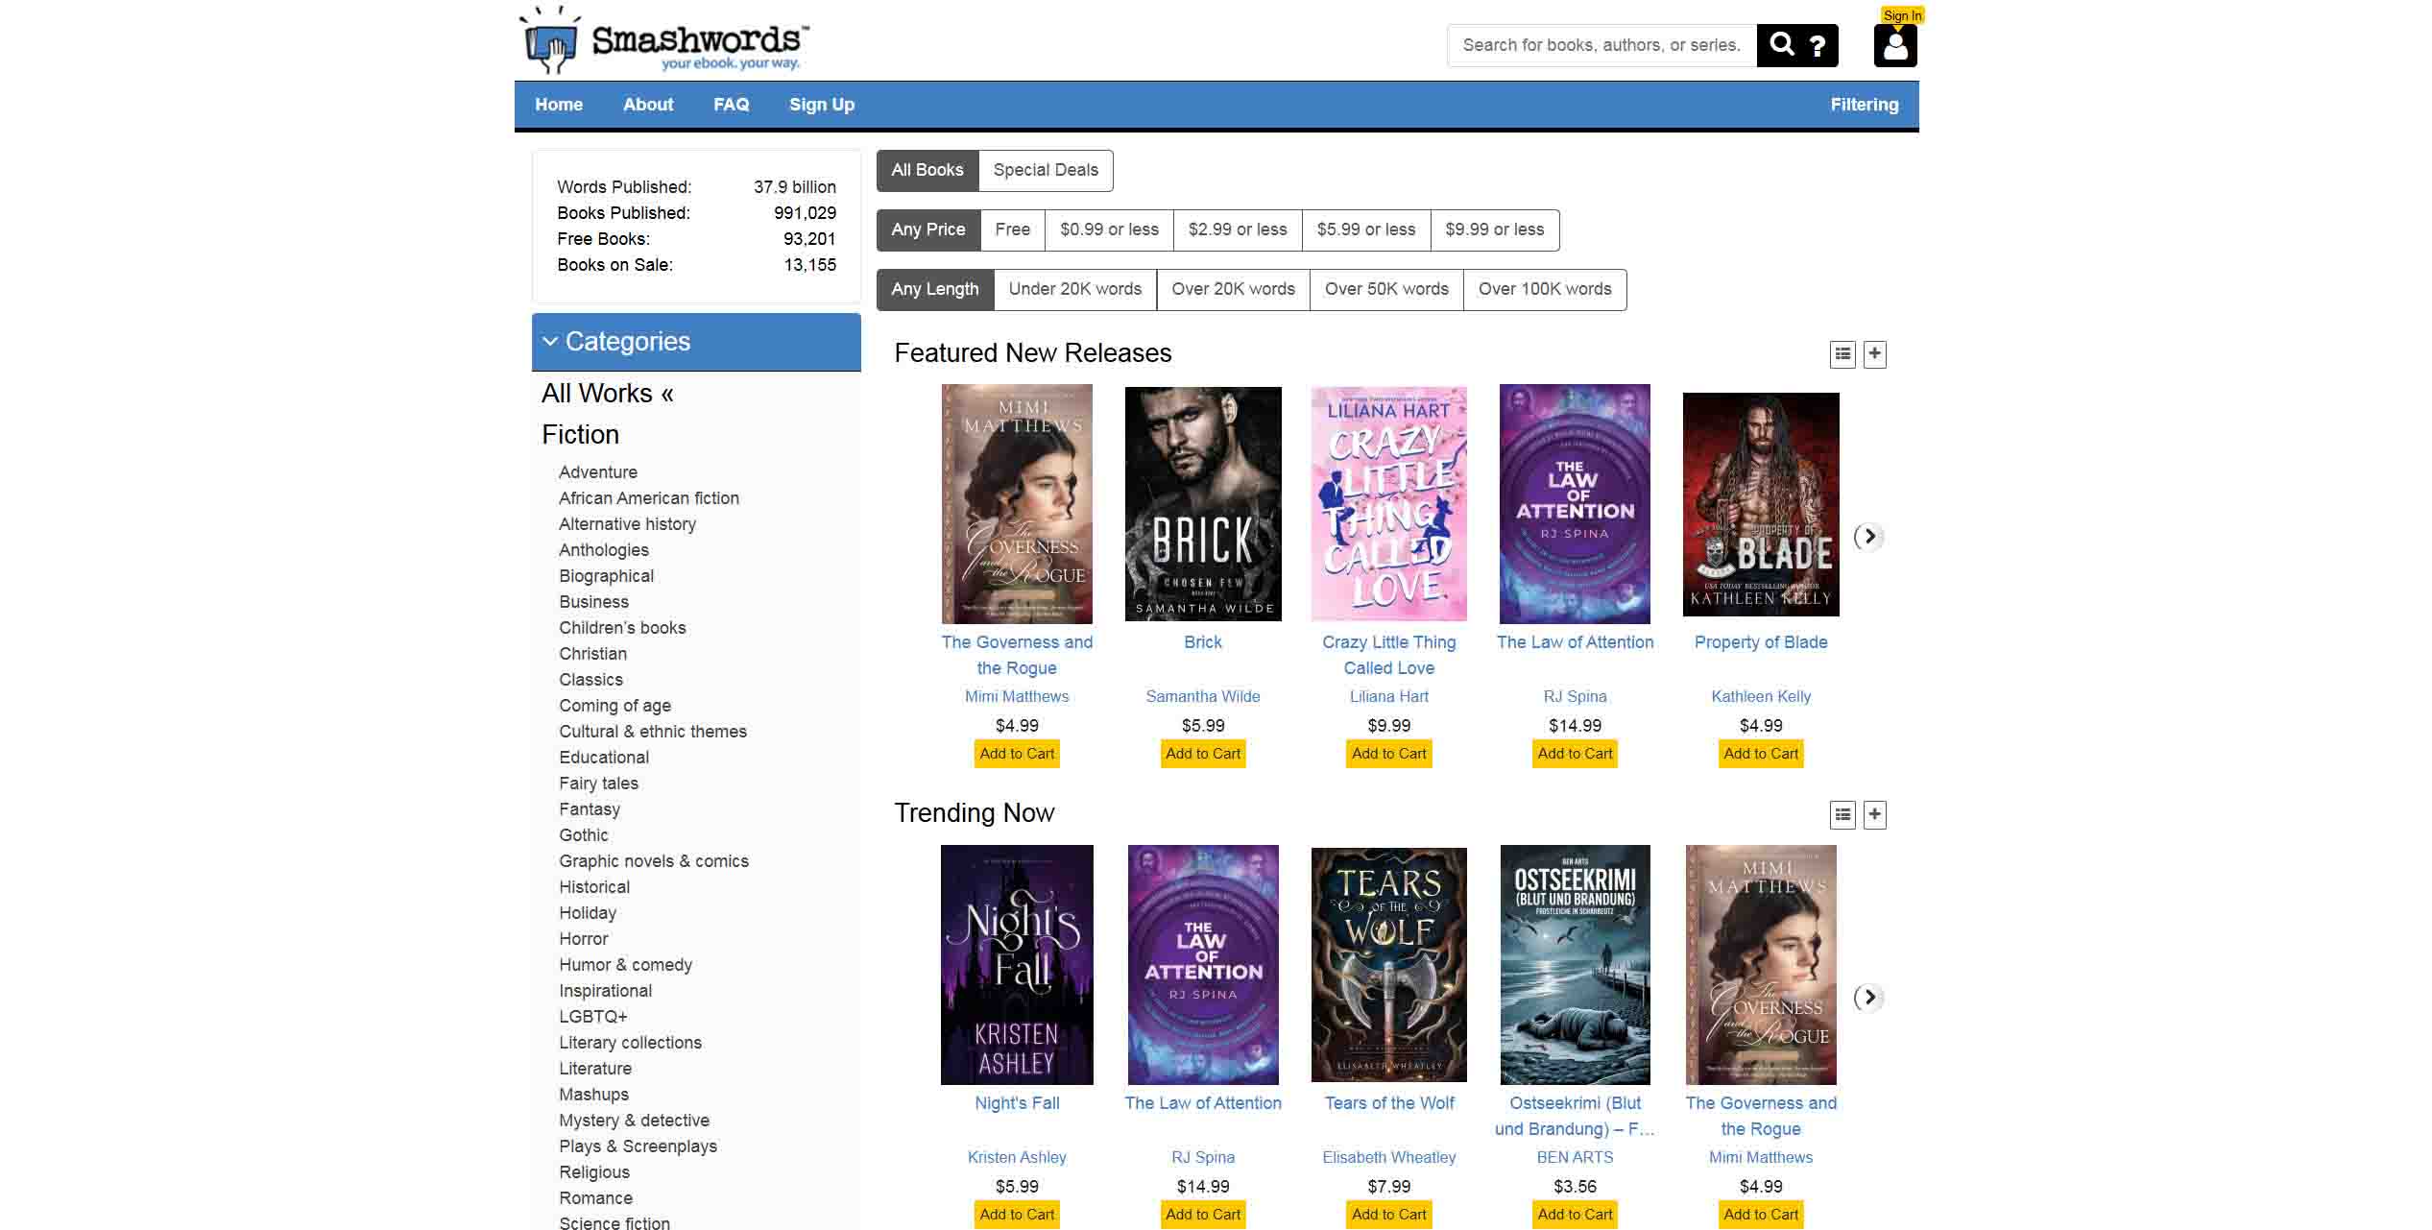
Task: Add Tears of the Wolf to cart
Action: pos(1389,1215)
